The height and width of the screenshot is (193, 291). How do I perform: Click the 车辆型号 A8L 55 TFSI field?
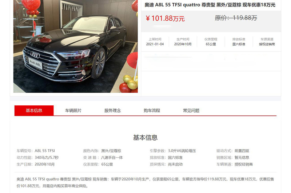pos(36,151)
